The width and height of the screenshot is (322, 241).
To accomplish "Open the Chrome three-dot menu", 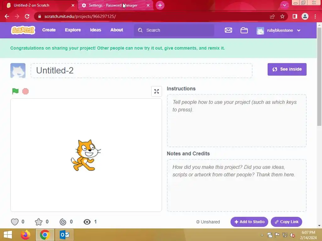I will click(x=315, y=16).
